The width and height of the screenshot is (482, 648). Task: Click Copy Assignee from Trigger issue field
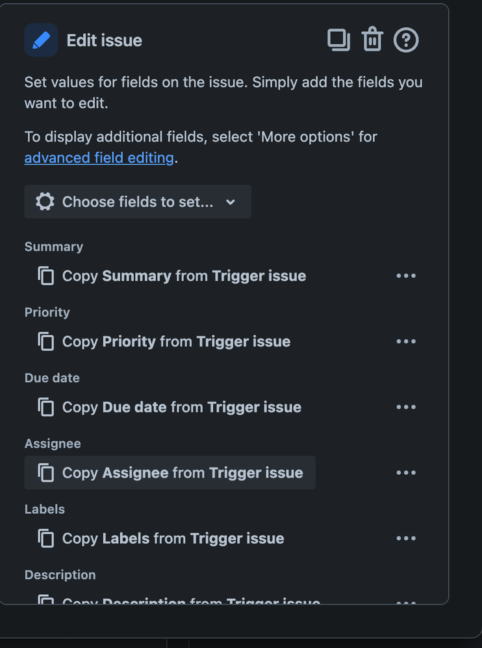point(170,473)
